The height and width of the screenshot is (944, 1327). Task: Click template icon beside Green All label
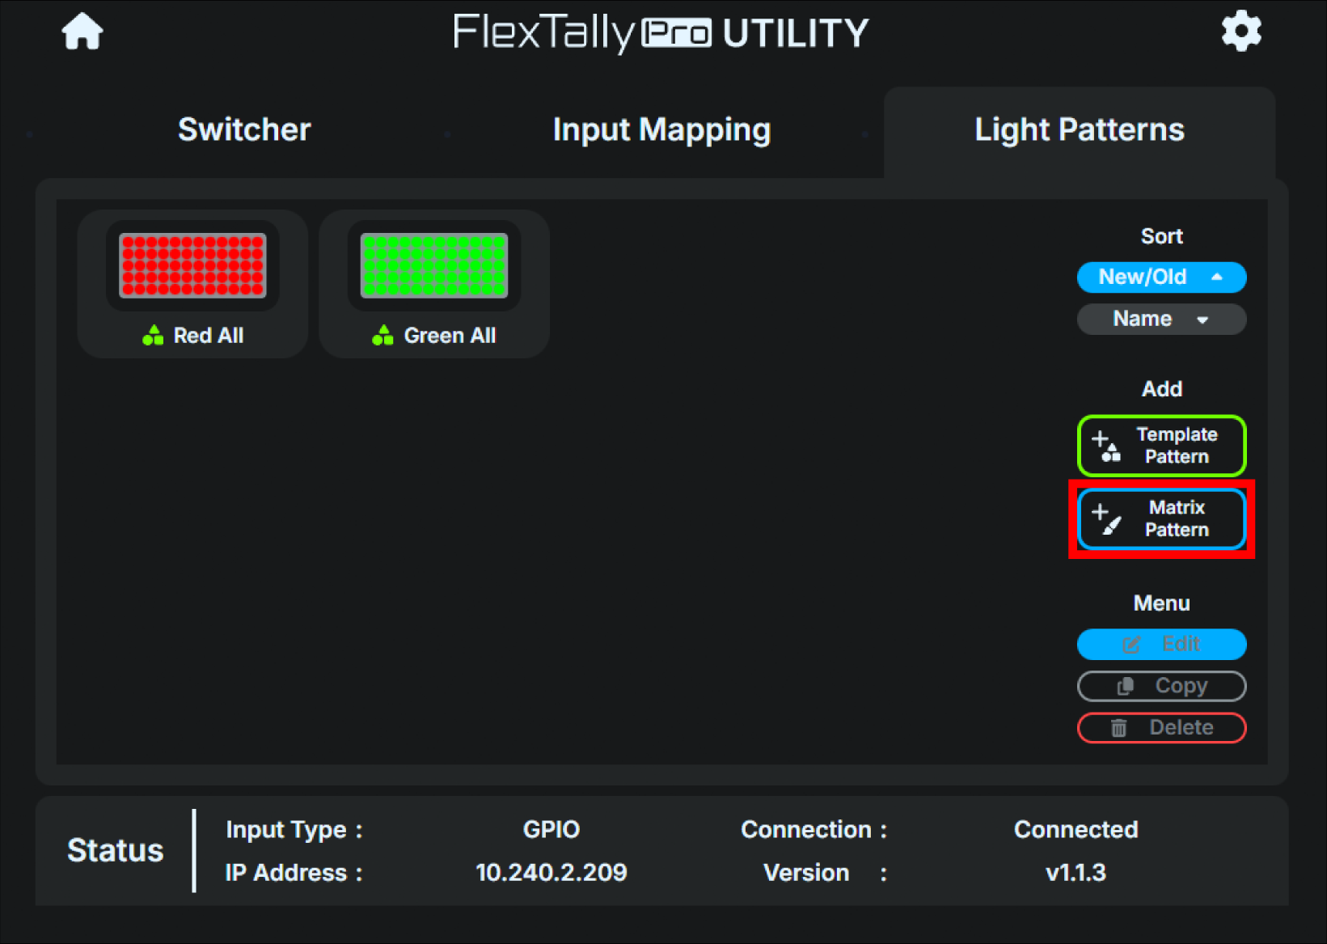(382, 336)
